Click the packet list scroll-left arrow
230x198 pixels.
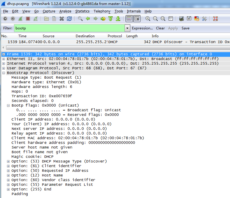3,47
